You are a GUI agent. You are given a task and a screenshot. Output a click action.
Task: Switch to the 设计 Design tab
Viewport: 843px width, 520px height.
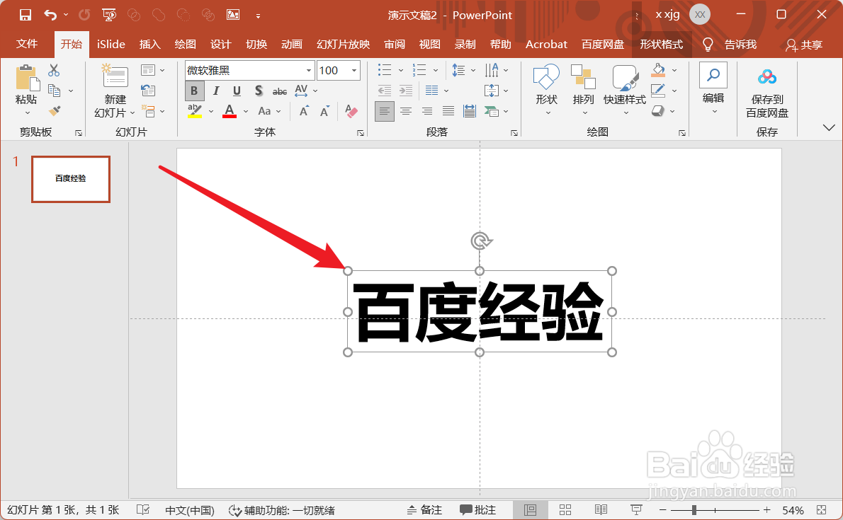pyautogui.click(x=220, y=44)
